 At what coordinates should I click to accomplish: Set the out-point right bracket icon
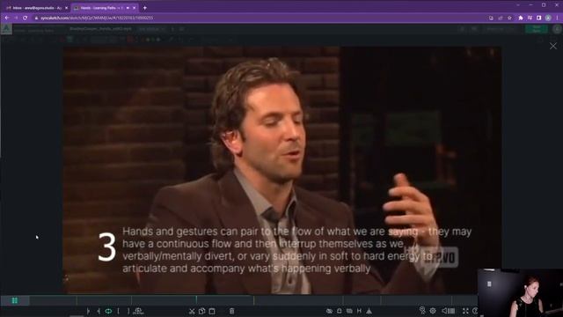point(128,311)
